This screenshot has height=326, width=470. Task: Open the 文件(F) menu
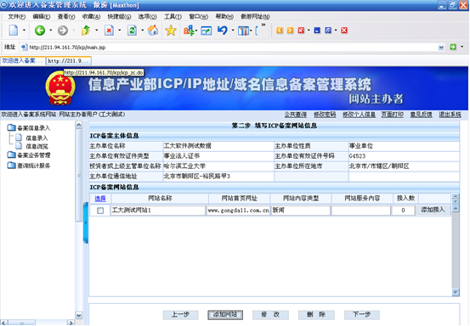[x=16, y=16]
